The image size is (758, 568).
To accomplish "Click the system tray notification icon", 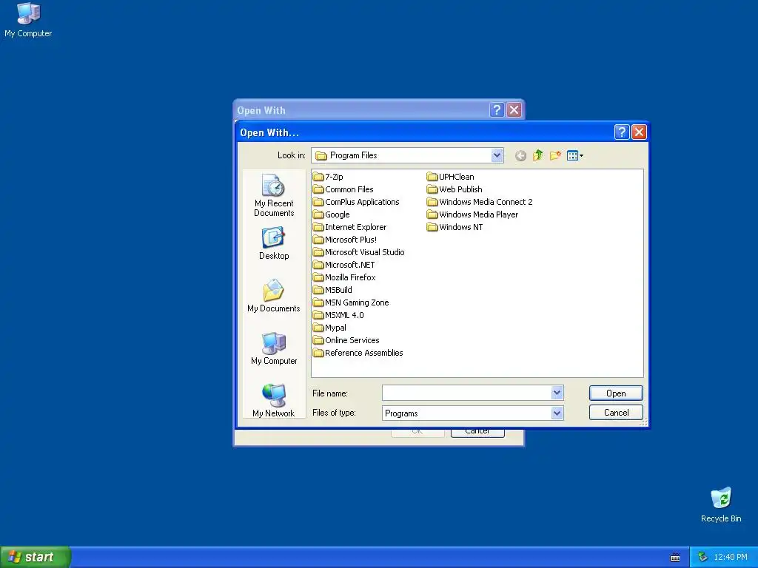I will point(702,558).
